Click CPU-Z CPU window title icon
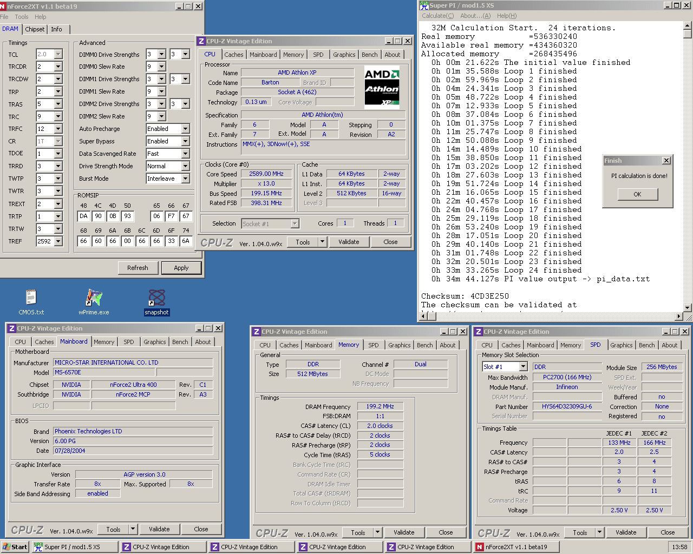The image size is (693, 554). point(201,41)
